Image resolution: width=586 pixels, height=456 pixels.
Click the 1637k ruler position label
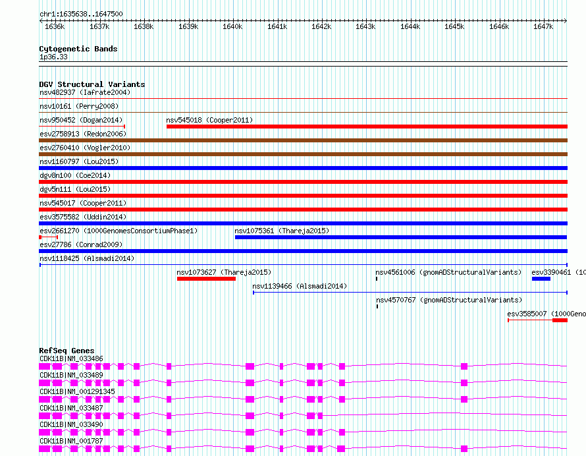pos(99,26)
